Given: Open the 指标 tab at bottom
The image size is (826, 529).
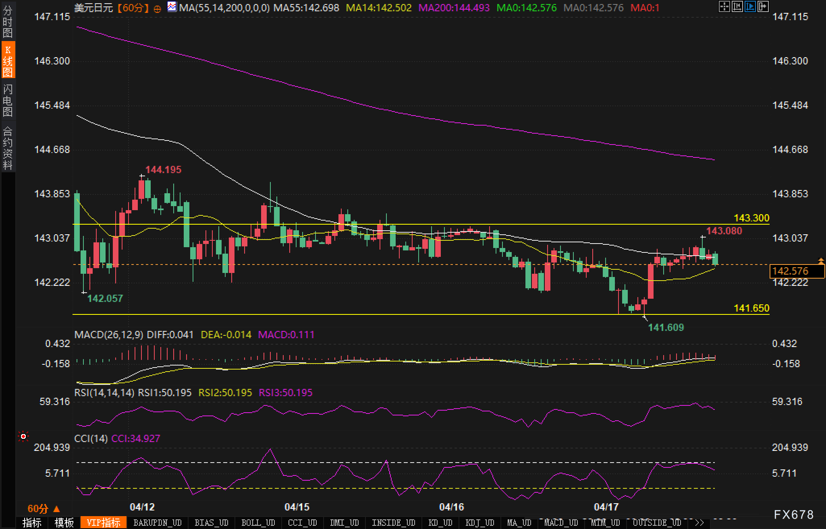Looking at the screenshot, I should (32, 523).
